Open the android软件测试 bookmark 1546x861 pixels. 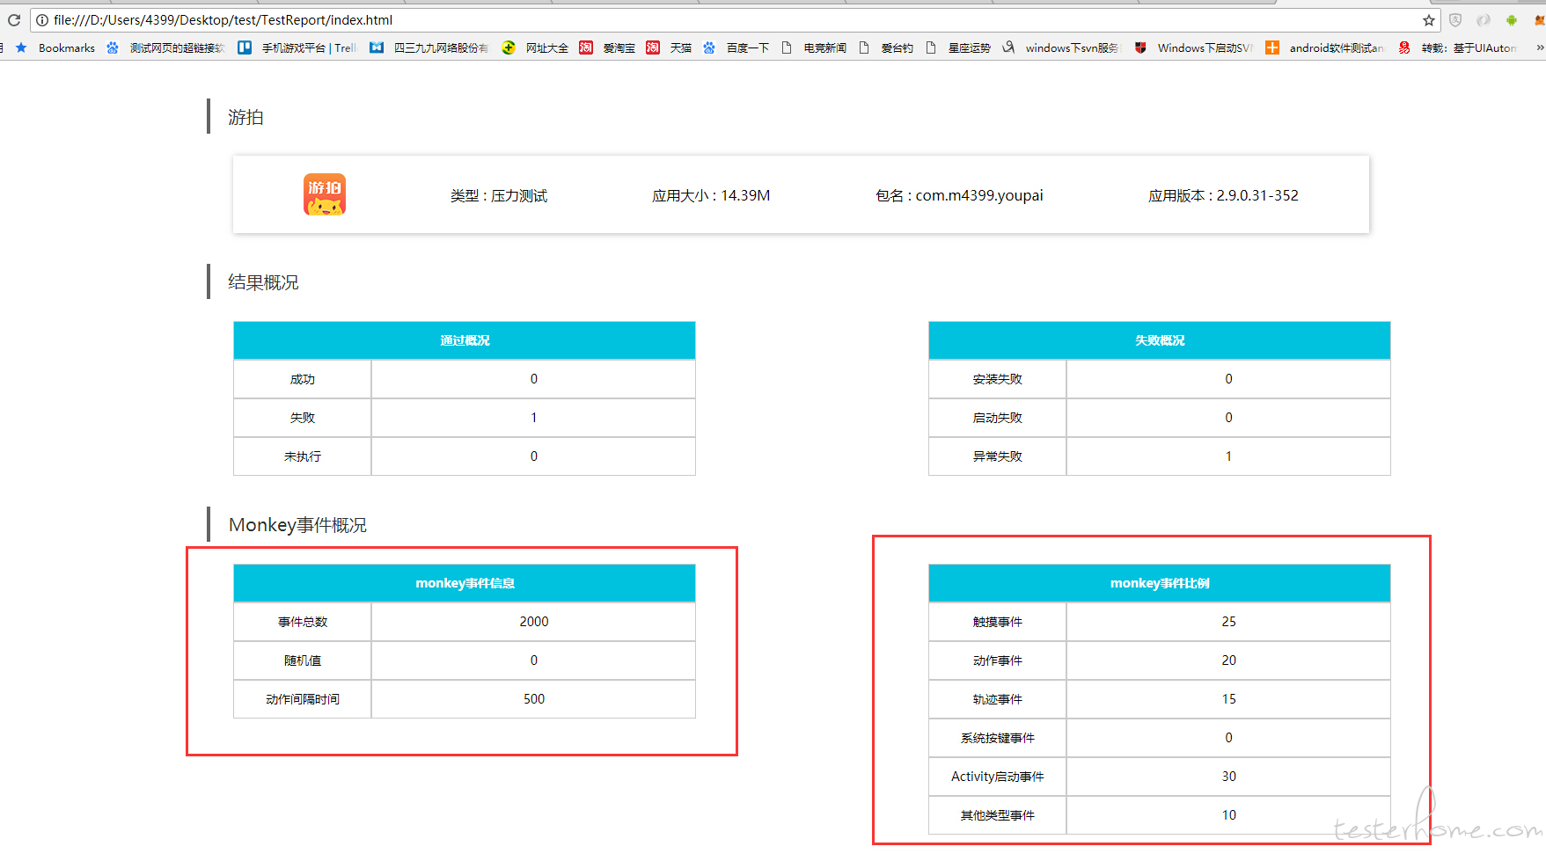pyautogui.click(x=1325, y=47)
